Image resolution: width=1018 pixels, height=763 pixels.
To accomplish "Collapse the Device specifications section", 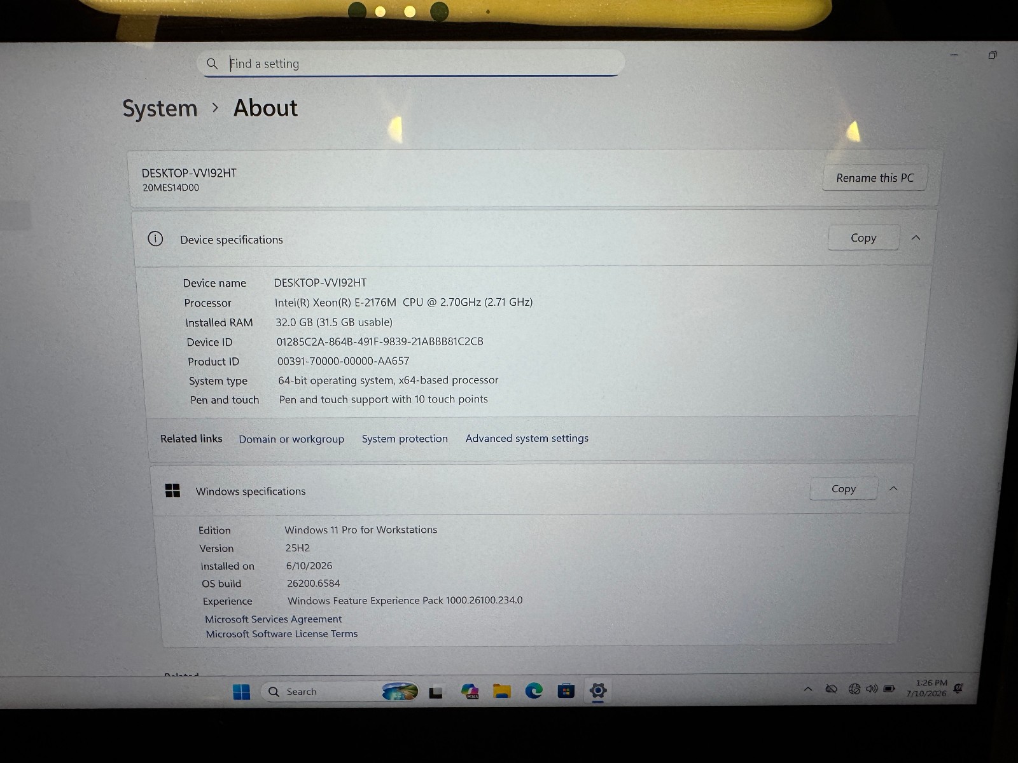I will (916, 238).
